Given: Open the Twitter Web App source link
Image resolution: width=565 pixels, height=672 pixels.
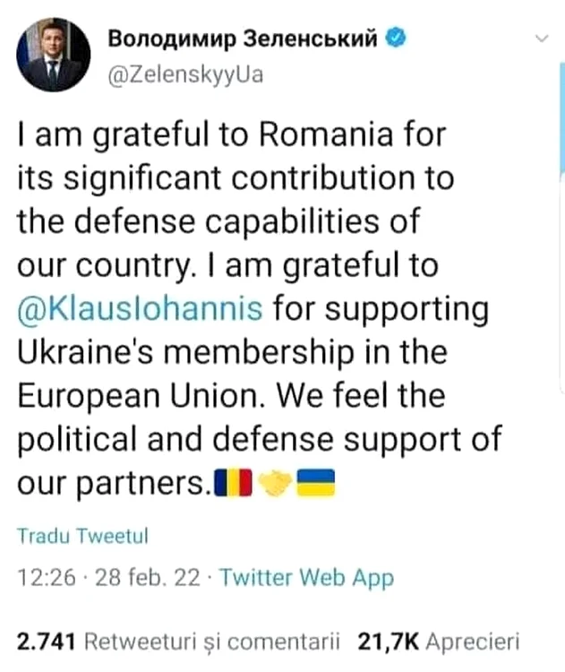Looking at the screenshot, I should pos(306,579).
